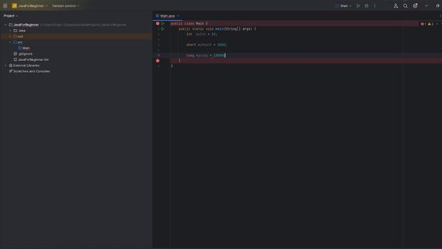The width and height of the screenshot is (442, 249).
Task: Collapse the src folder
Action: (10, 42)
